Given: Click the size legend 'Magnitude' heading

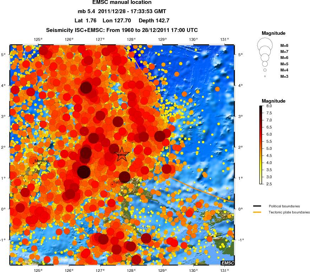Looking at the screenshot, I should (274, 33).
